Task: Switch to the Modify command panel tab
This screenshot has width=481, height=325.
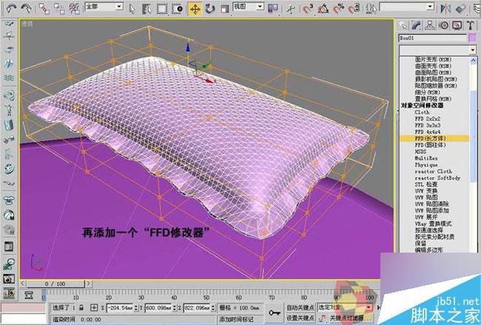Action: [417, 25]
